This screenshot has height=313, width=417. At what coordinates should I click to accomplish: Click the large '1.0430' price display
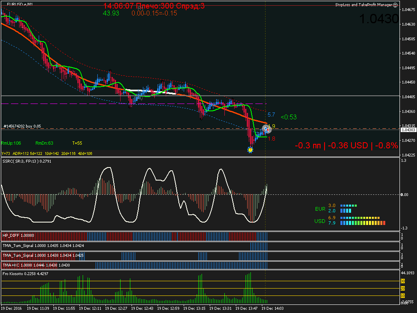click(x=379, y=19)
